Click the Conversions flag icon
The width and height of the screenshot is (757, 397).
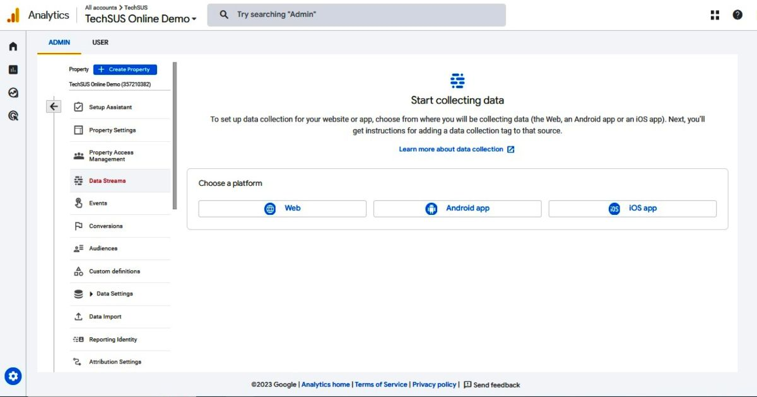coord(78,226)
